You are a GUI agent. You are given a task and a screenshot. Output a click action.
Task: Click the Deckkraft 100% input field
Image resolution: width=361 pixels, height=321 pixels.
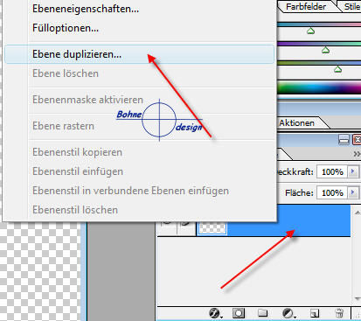tap(332, 171)
